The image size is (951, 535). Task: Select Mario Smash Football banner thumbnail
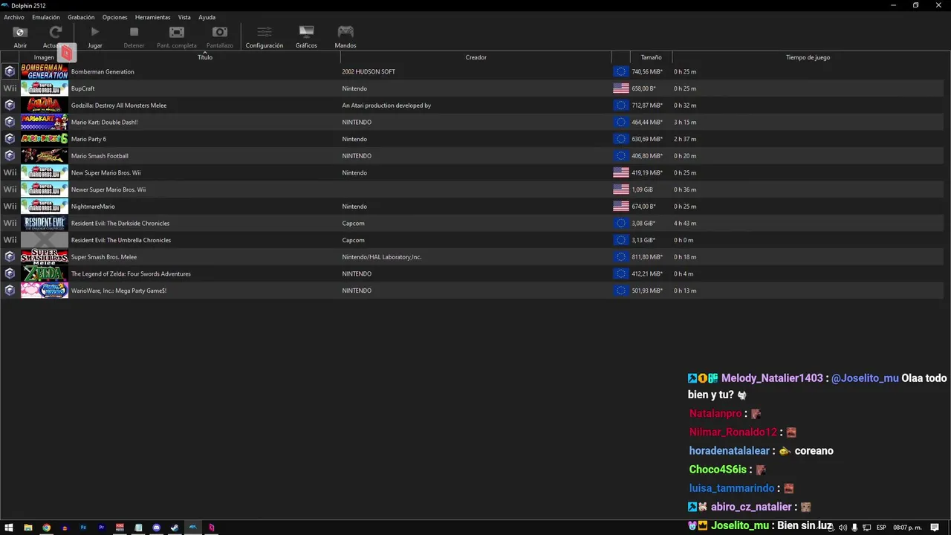[x=45, y=156]
